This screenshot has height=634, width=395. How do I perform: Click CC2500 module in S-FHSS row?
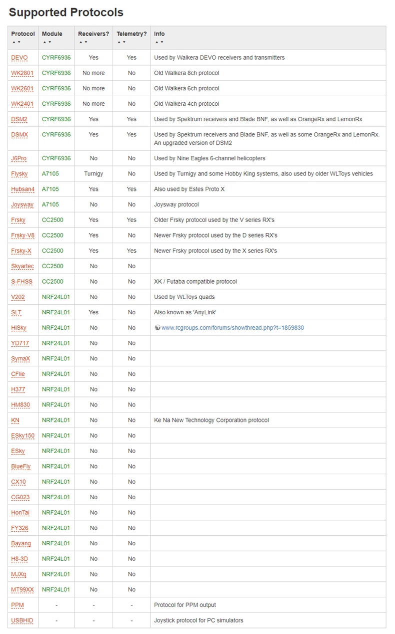pyautogui.click(x=52, y=282)
